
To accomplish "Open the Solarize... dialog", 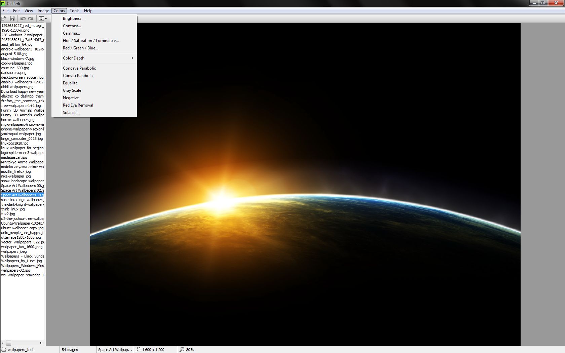I will click(94, 113).
